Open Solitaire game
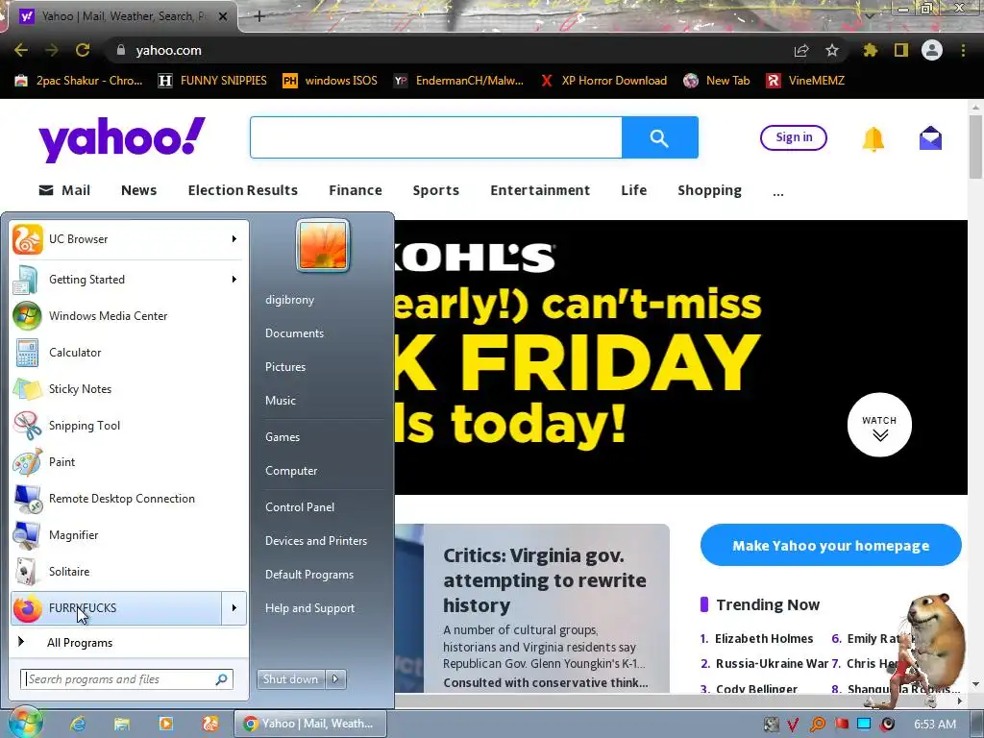Viewport: 984px width, 738px height. click(129, 571)
